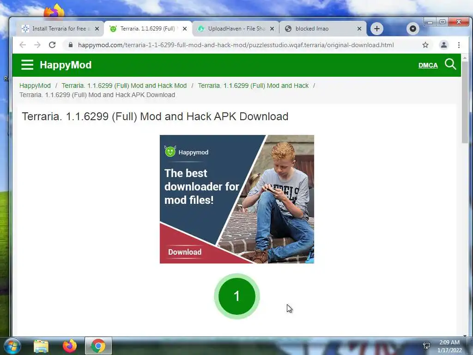Image resolution: width=473 pixels, height=355 pixels.
Task: Open the Chrome profile avatar
Action: coord(444,45)
